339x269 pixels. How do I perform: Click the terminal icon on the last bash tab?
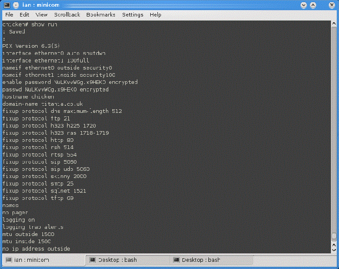[176, 260]
